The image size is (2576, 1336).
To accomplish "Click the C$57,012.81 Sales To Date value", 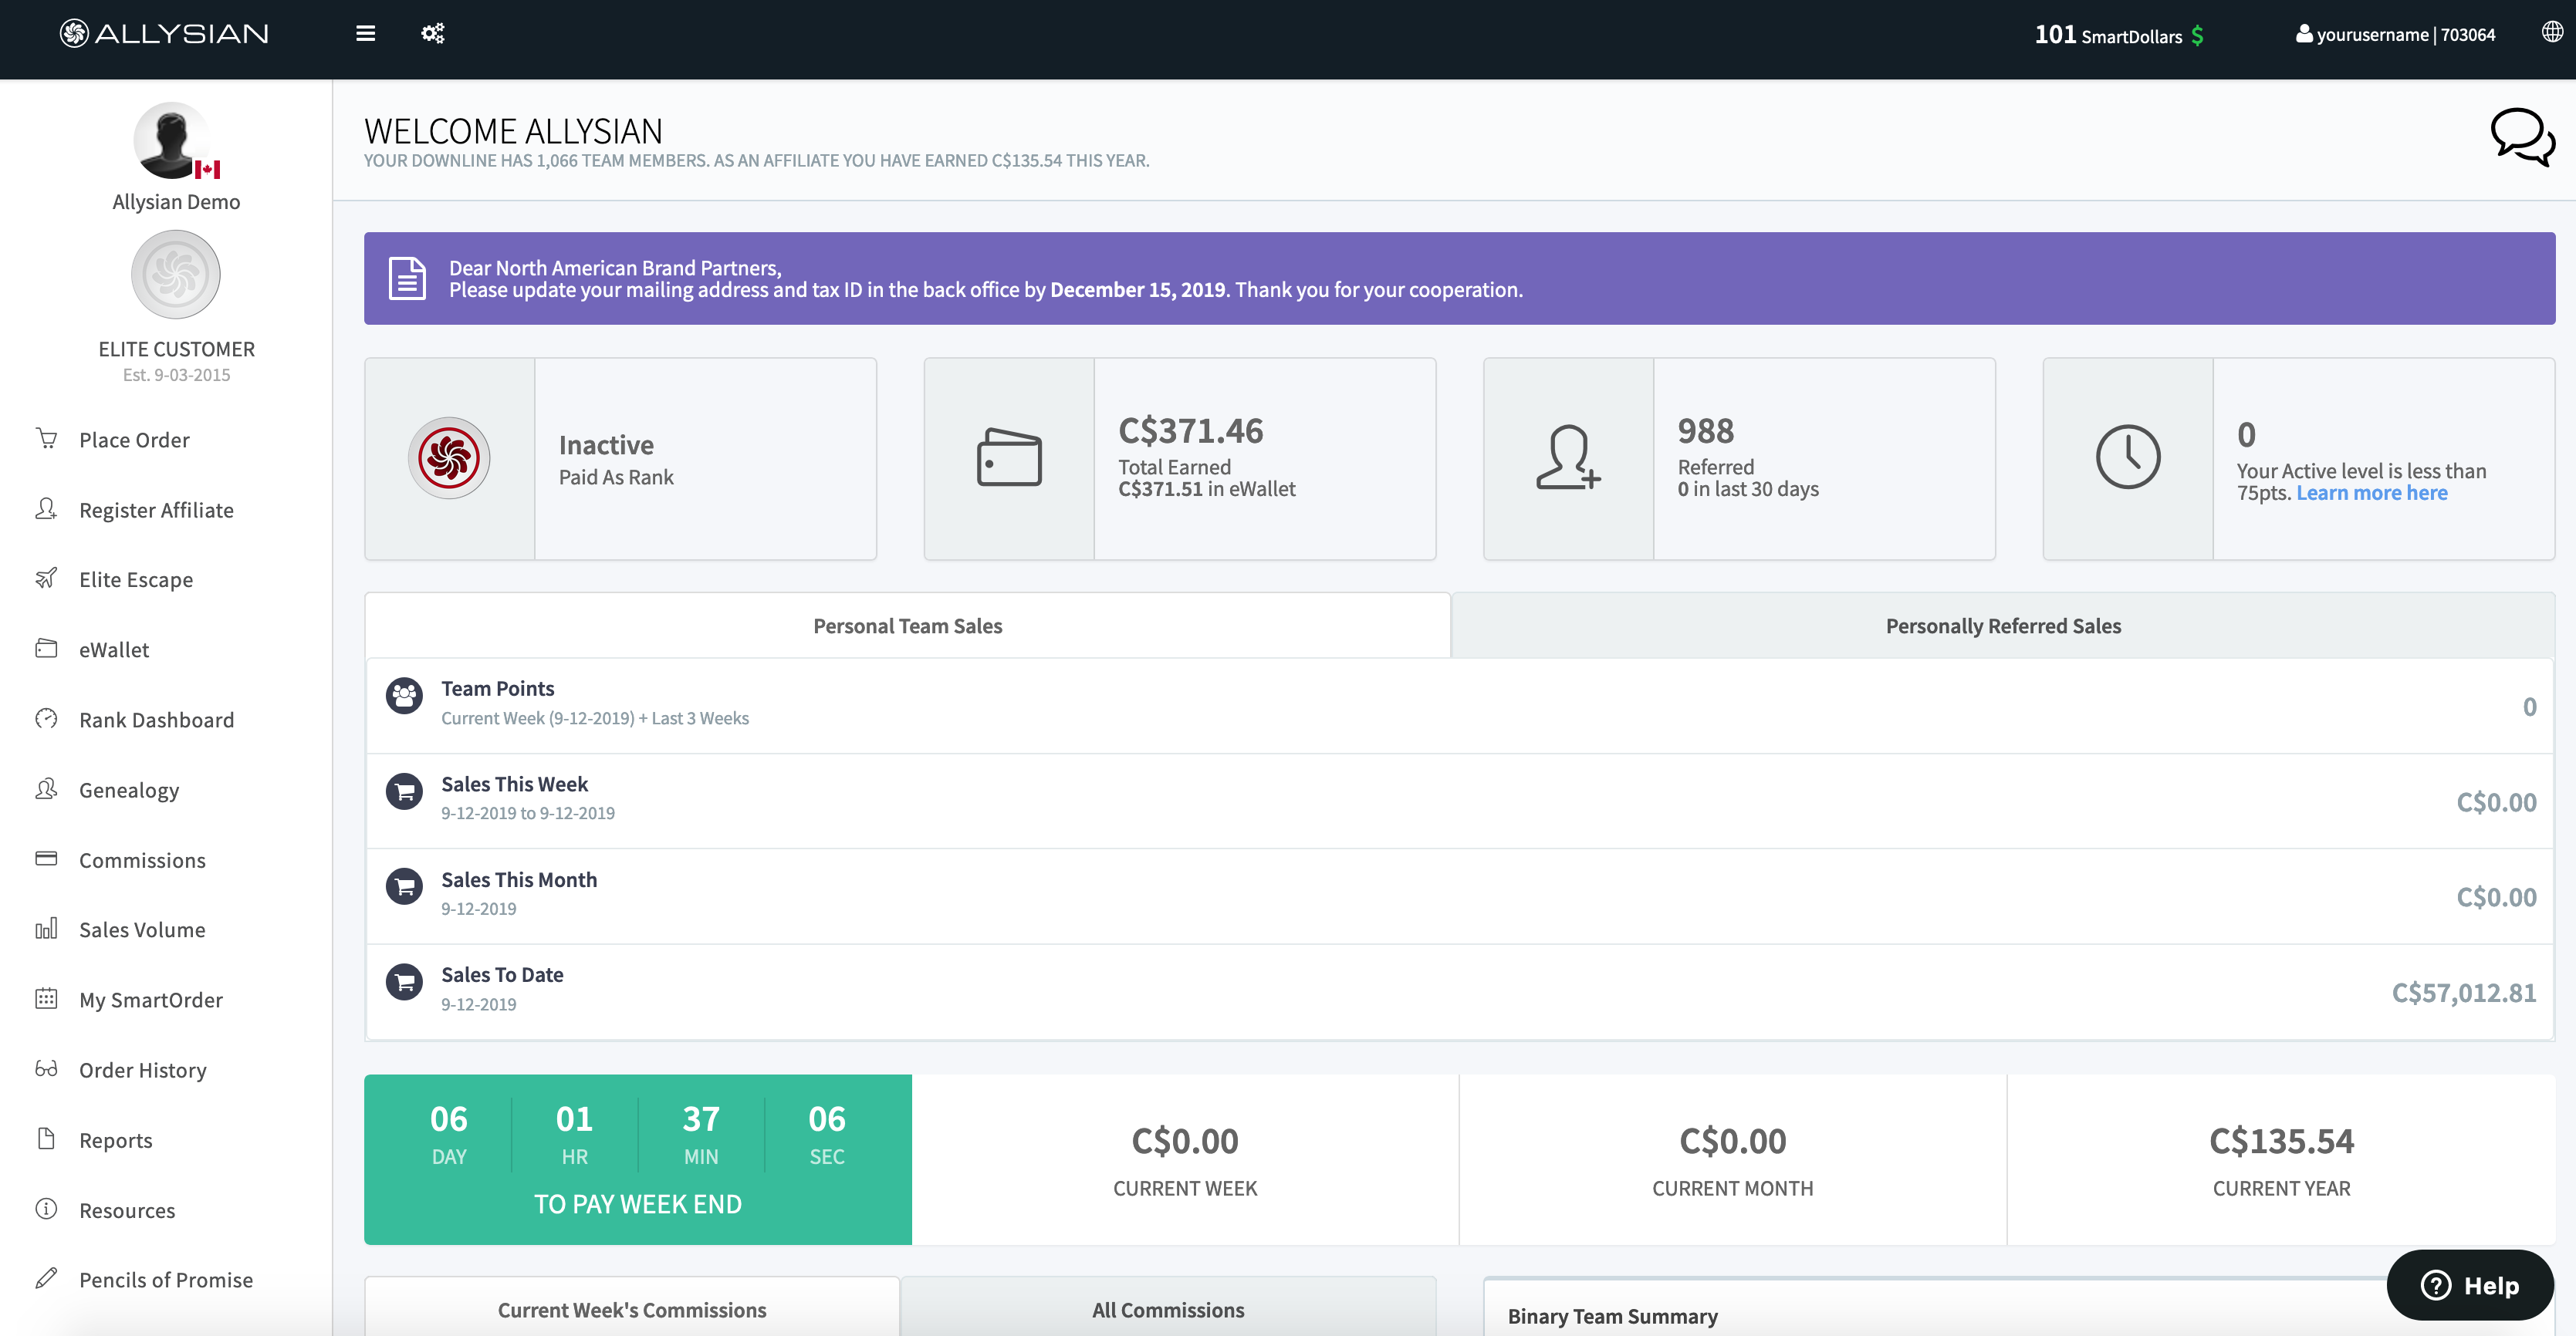I will coord(2463,992).
